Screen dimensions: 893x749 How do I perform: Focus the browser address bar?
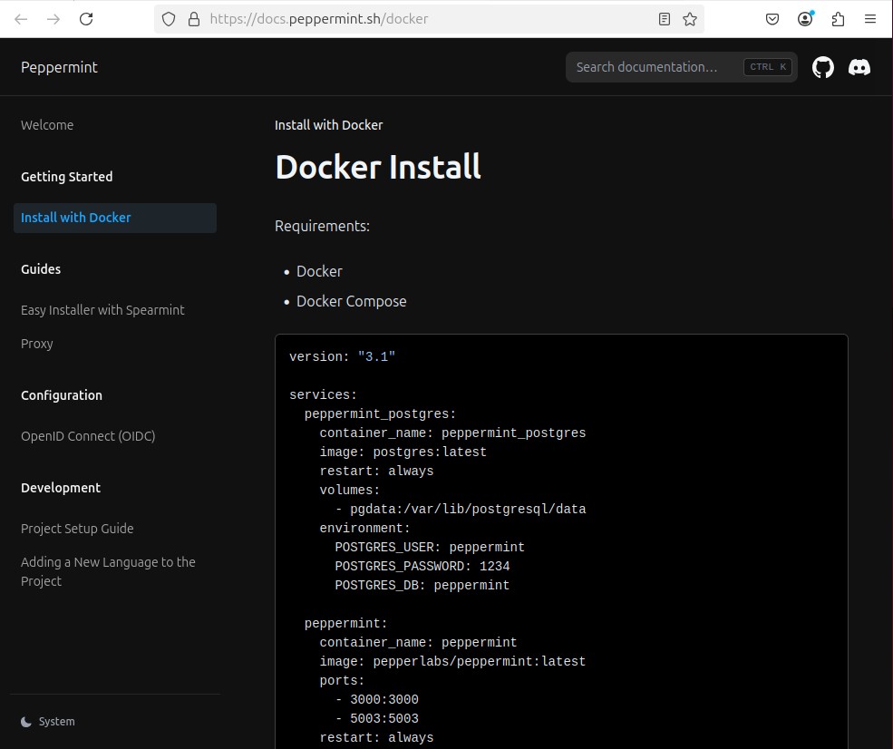point(427,19)
